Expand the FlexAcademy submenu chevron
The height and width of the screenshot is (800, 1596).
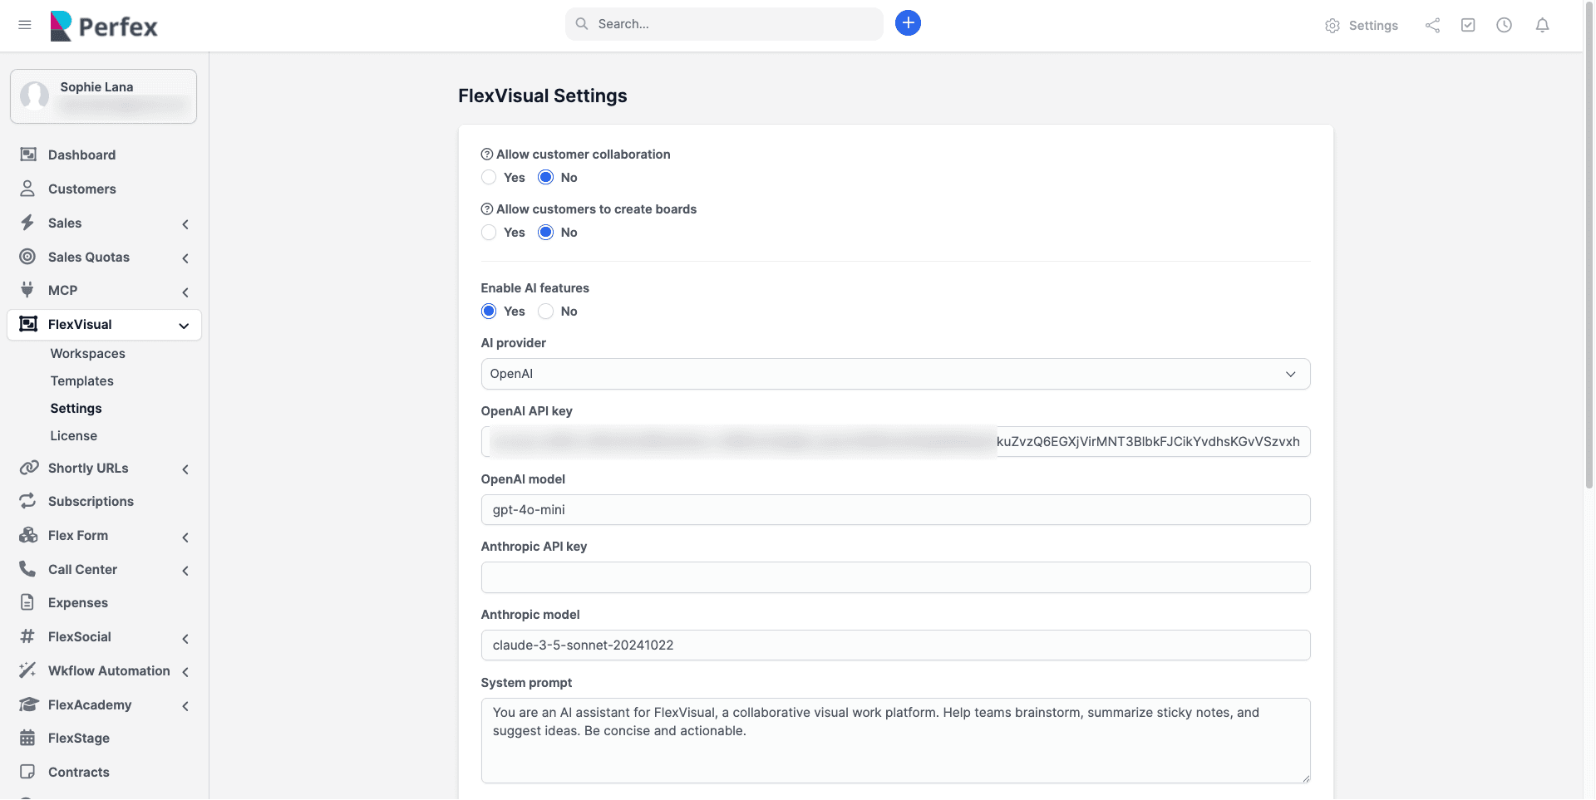[185, 706]
